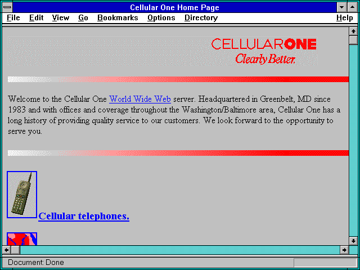Open the Edit menu
Viewport: 360px width, 270px height.
pyautogui.click(x=36, y=18)
